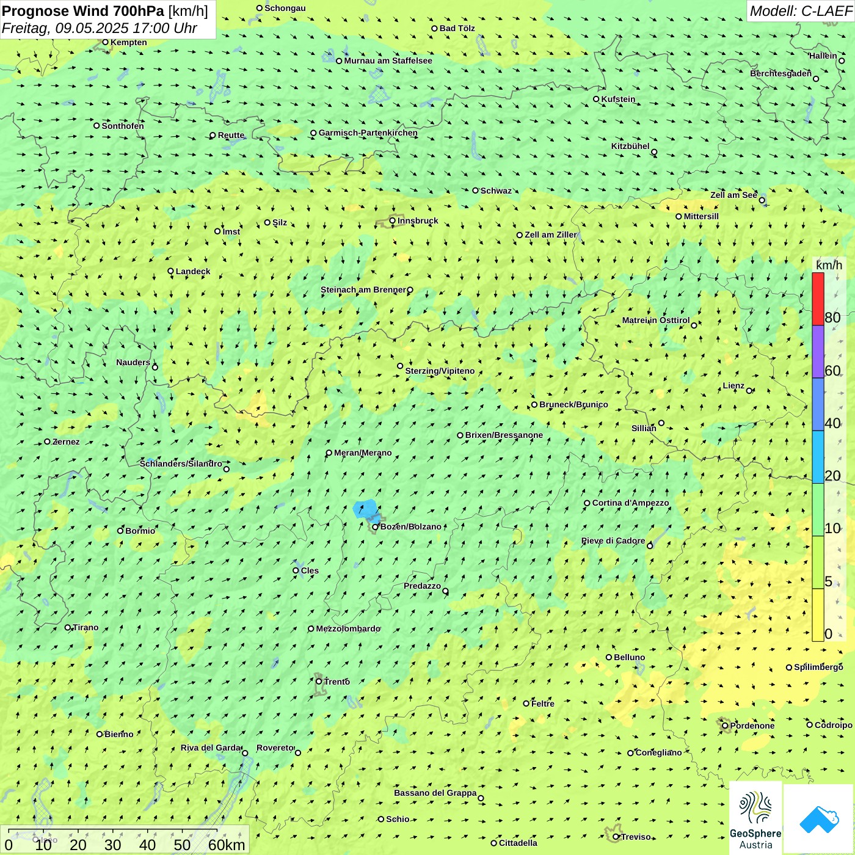Select the Kitzbühel label
855x855 pixels.
pyautogui.click(x=630, y=146)
